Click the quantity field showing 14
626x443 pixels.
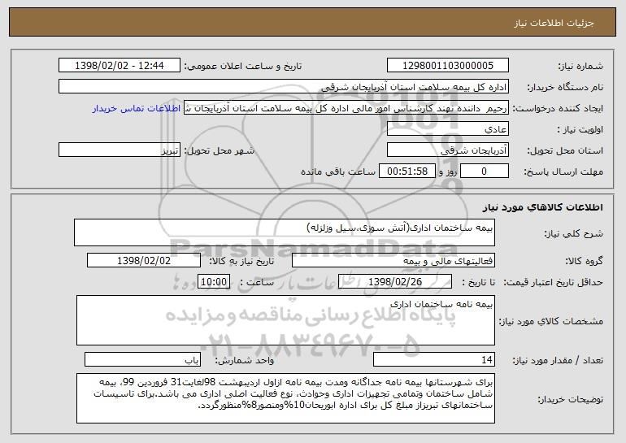[x=434, y=359]
